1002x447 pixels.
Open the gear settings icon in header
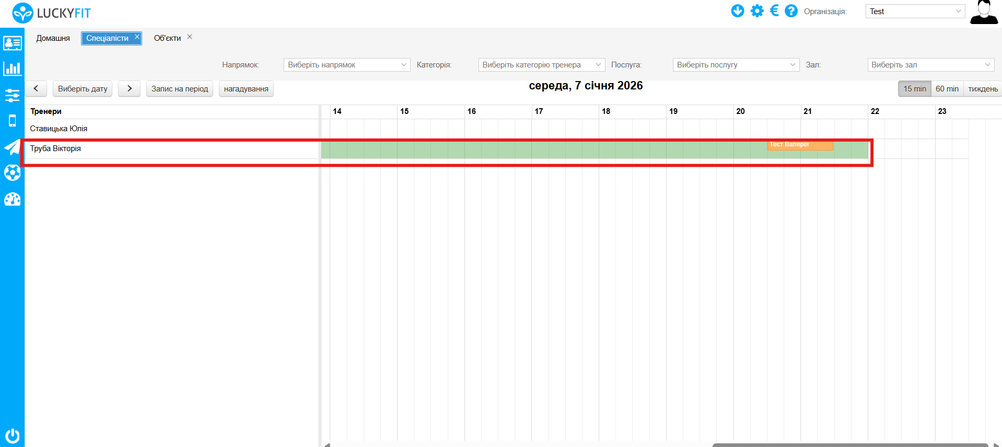pyautogui.click(x=756, y=11)
